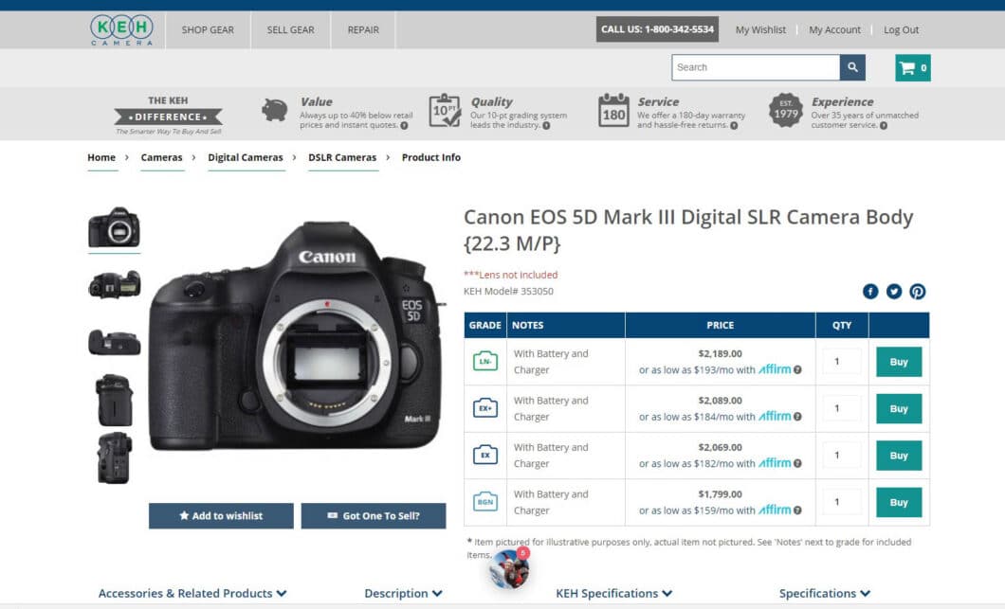The image size is (1005, 609).
Task: Select the bottom view camera thumbnail
Action: [x=114, y=342]
